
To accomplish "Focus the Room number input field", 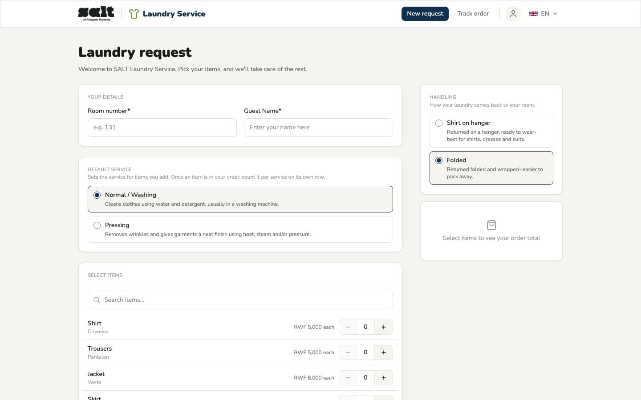I will [x=162, y=128].
